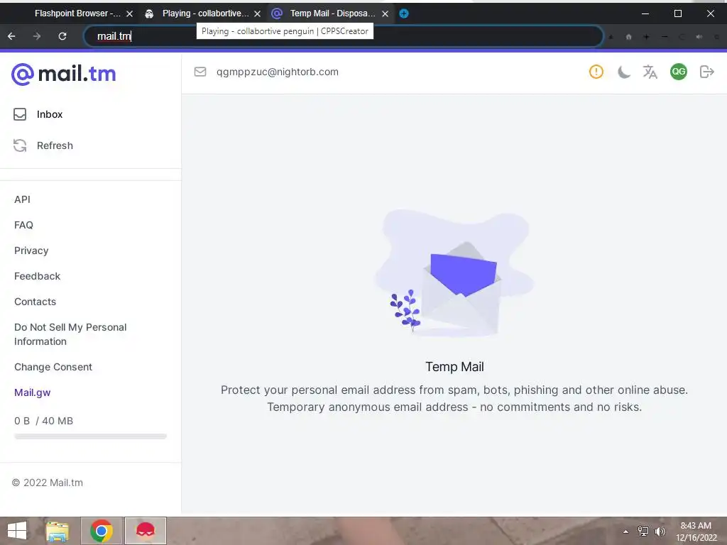
Task: Click the 0 B / 40 MB storage text
Action: 43,421
